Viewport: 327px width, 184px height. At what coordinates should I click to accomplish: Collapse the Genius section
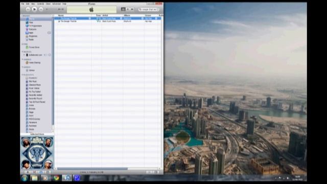(x=22, y=67)
